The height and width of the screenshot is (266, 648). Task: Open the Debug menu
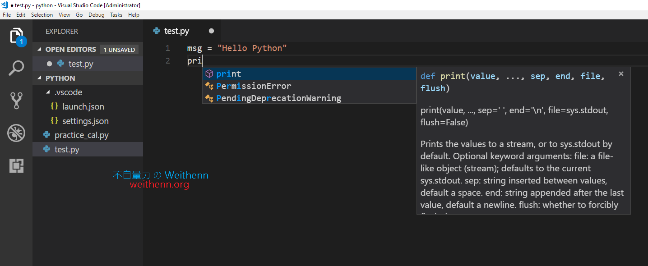[97, 14]
